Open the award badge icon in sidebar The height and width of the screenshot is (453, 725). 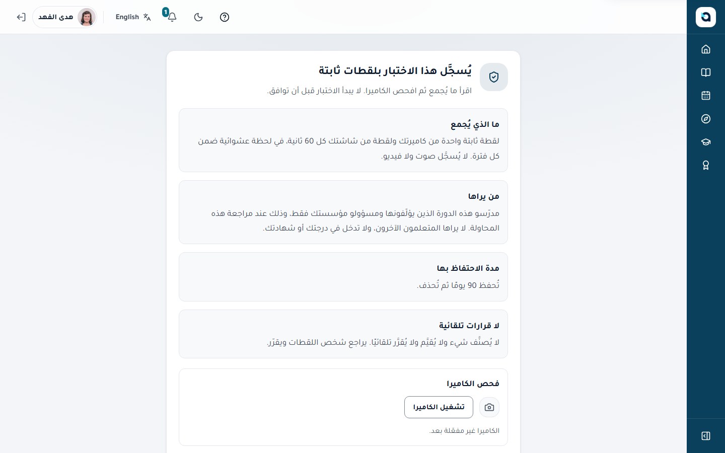pos(706,165)
